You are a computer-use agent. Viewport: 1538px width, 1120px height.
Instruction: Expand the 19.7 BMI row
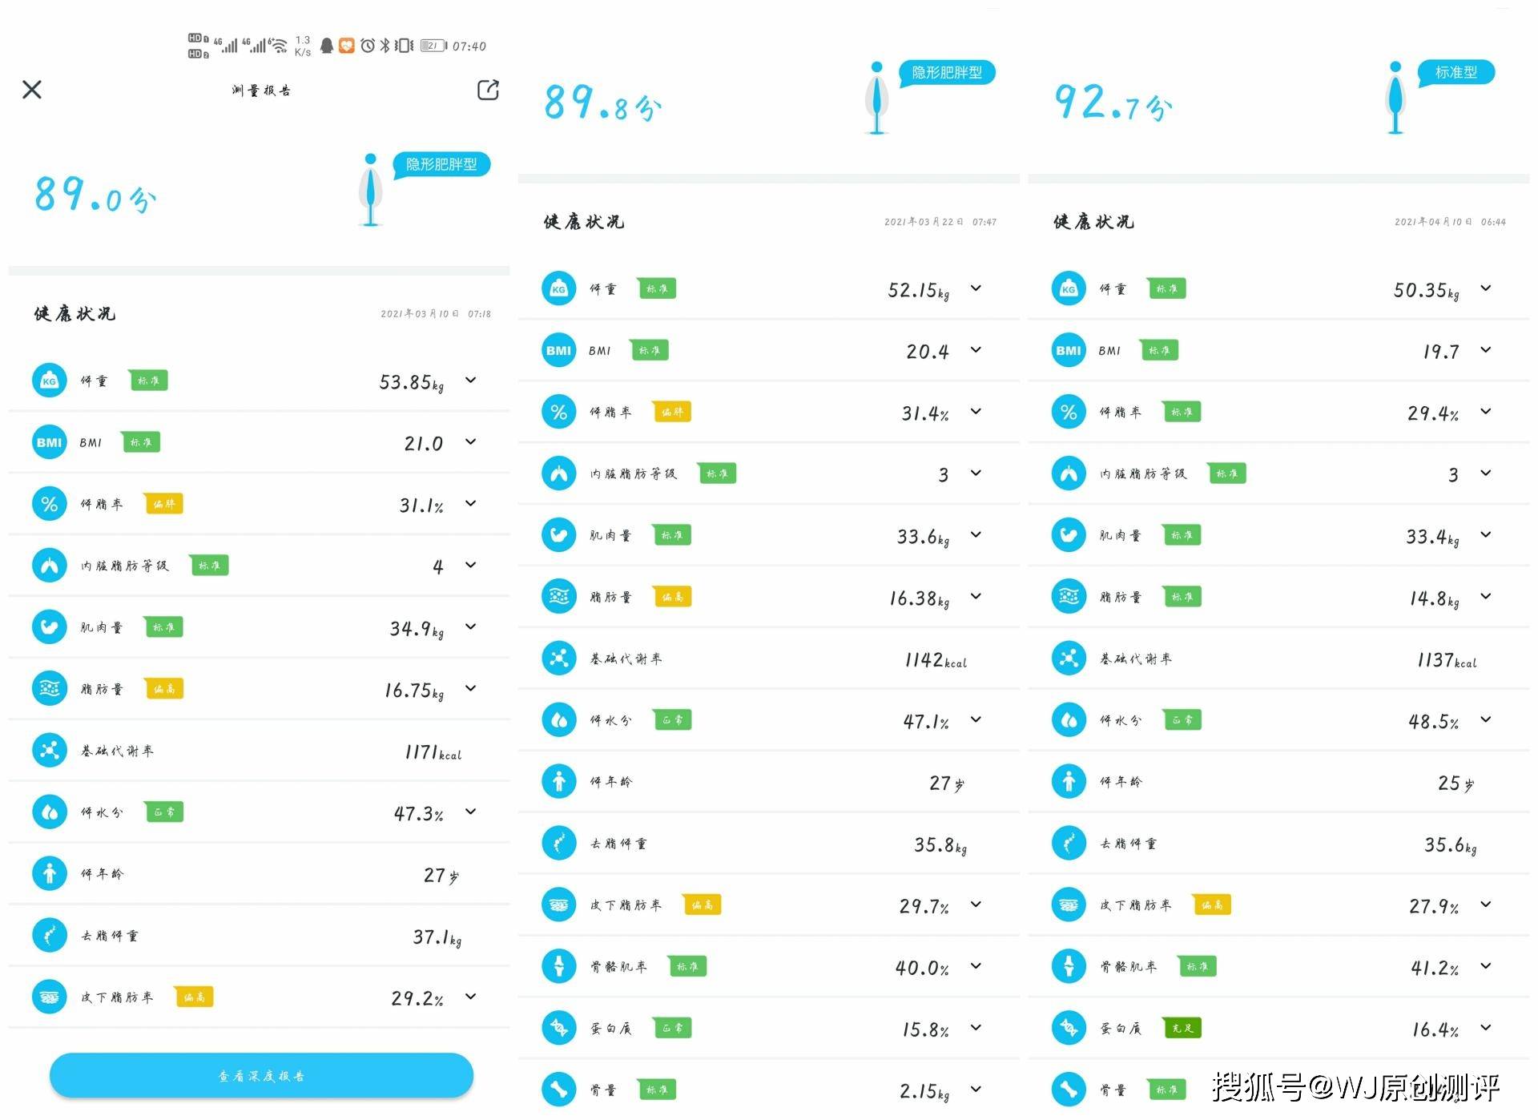pyautogui.click(x=1486, y=350)
